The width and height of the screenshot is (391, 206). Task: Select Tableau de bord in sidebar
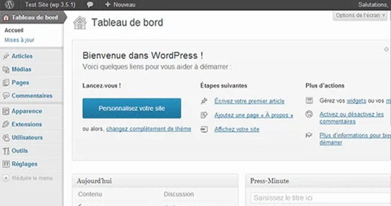[x=34, y=18]
